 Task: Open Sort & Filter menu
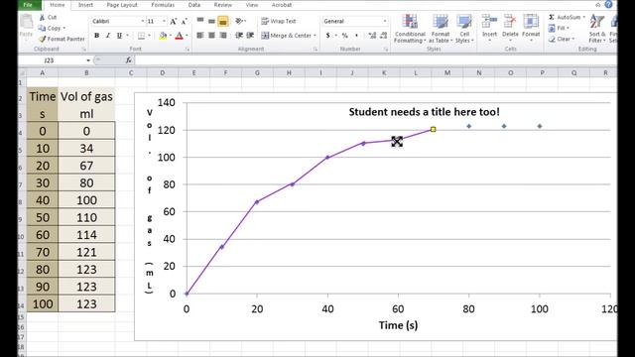[x=597, y=29]
